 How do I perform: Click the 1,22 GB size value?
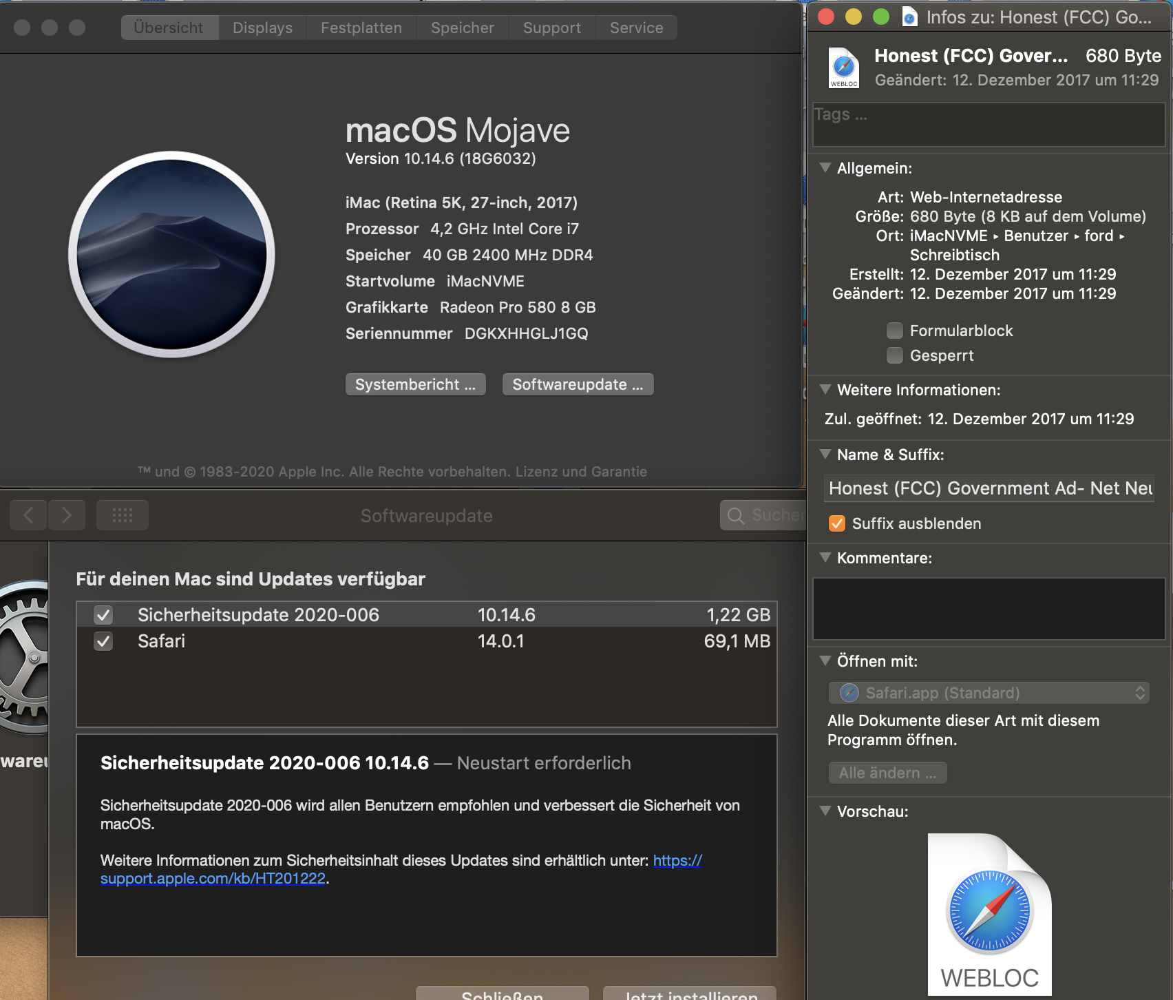tap(738, 614)
